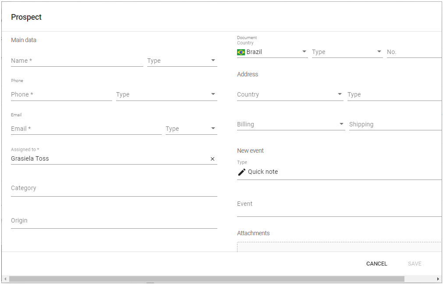Click the Quick note pencil icon
443x284 pixels.
pos(241,172)
